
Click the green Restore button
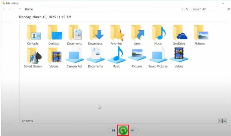(x=123, y=130)
